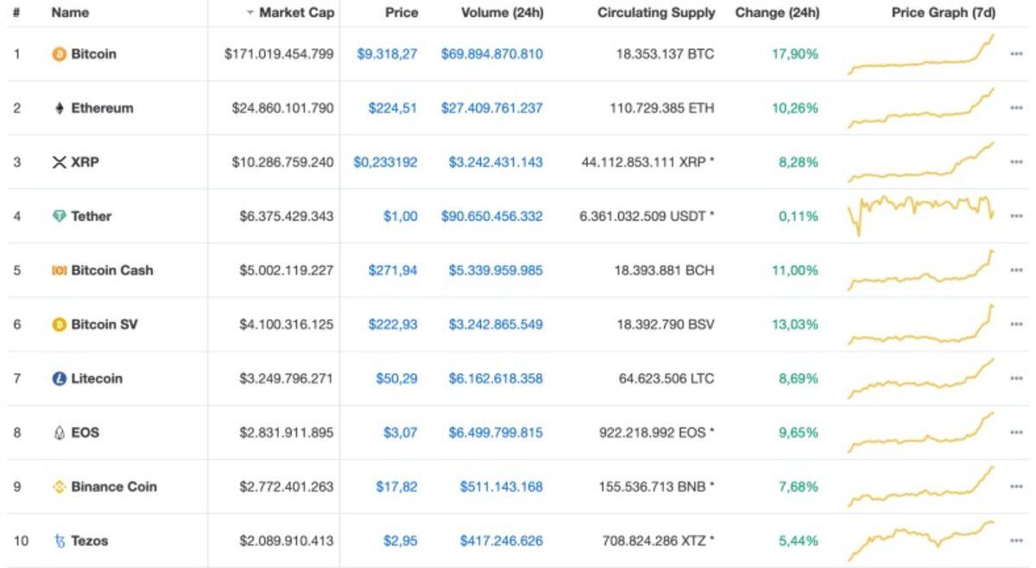Select the Bitcoin Cash logo

tap(58, 269)
